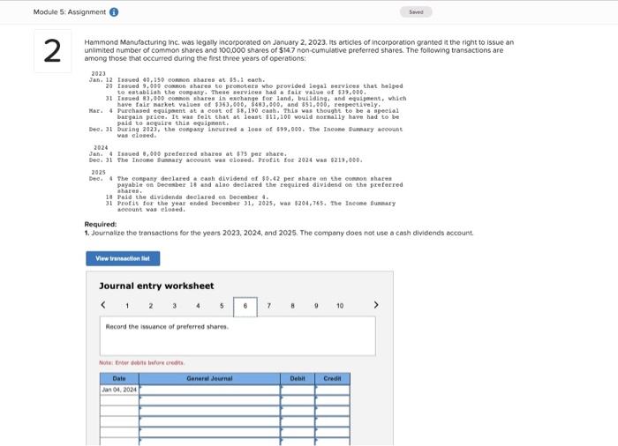
Task: Click the Debit field on the third journal row
Action: point(298,411)
